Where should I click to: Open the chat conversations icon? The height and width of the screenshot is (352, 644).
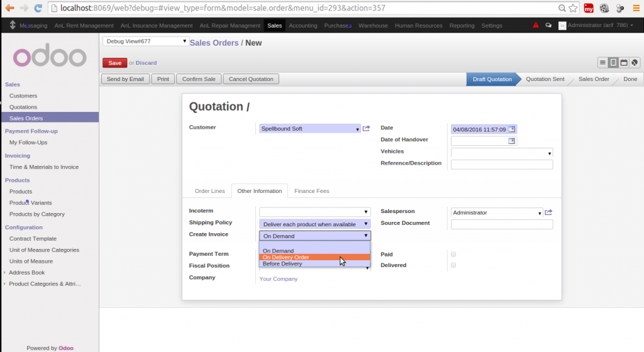tap(548, 26)
